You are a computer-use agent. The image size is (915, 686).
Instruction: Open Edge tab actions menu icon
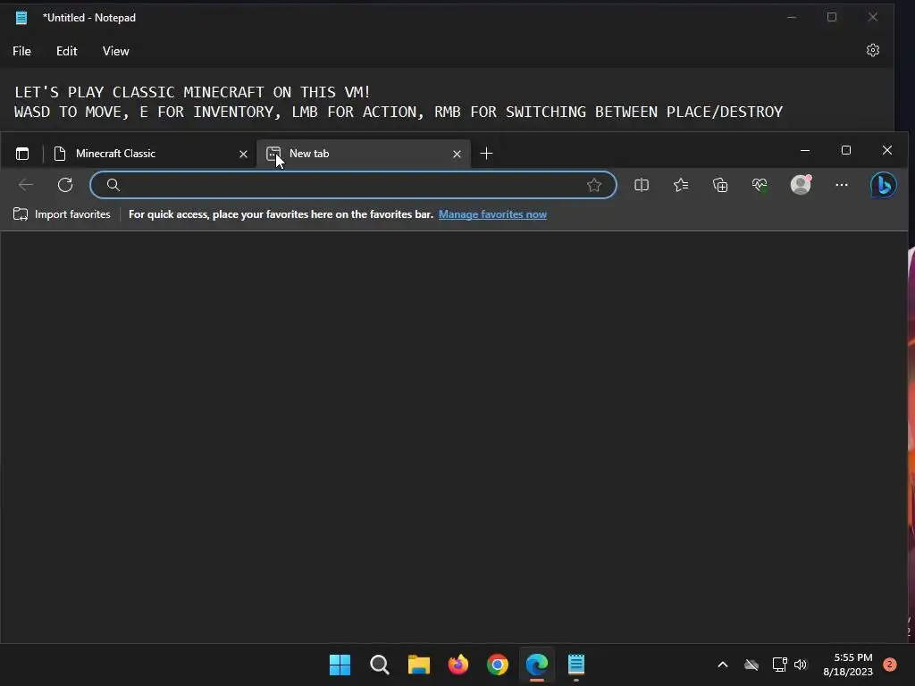(22, 154)
